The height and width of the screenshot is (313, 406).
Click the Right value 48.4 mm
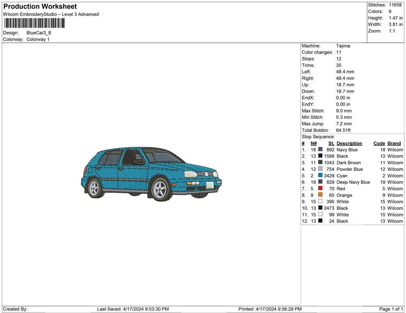click(x=345, y=78)
